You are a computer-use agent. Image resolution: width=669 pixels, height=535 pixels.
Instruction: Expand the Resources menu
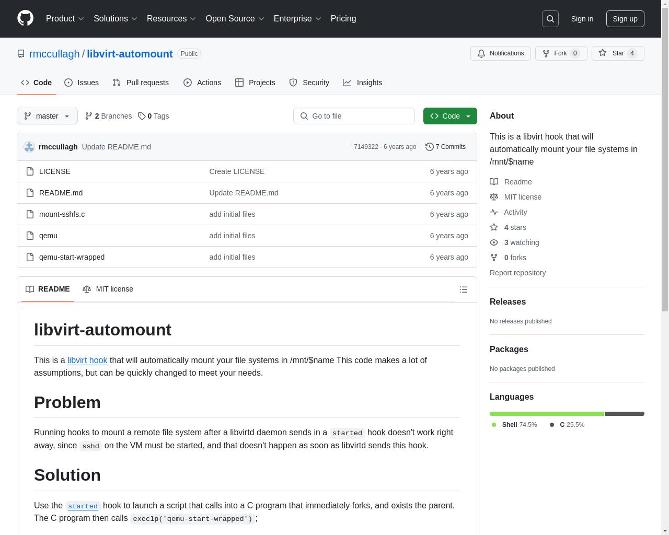171,19
